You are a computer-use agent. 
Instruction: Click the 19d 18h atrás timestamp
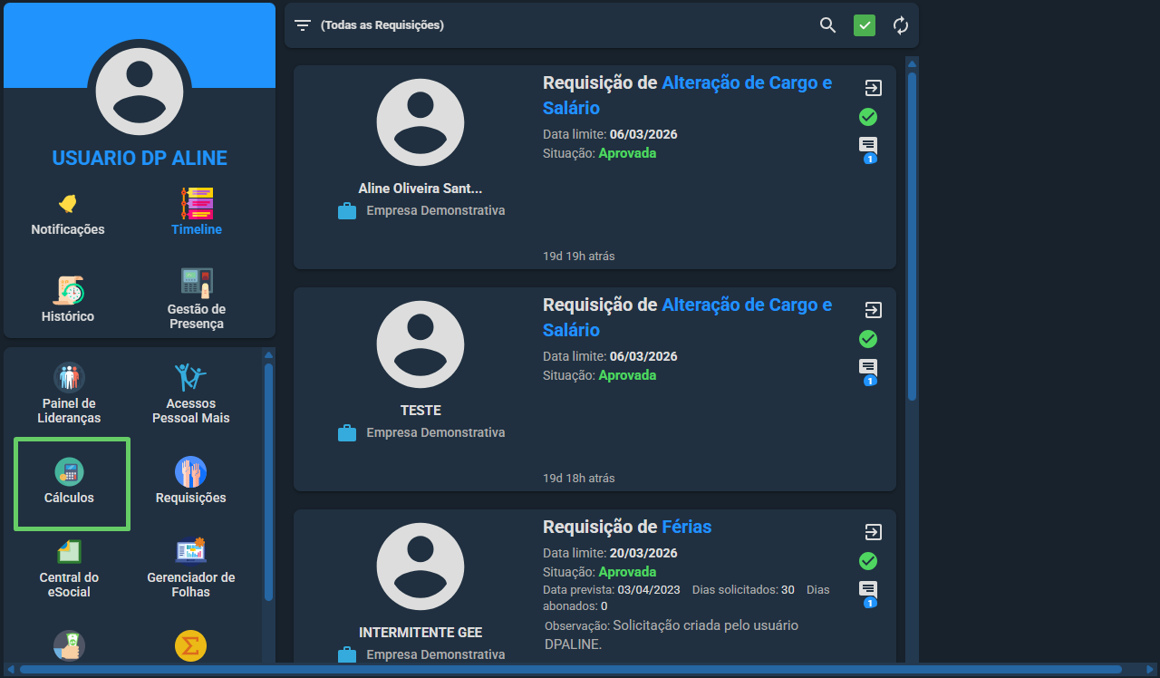click(579, 479)
